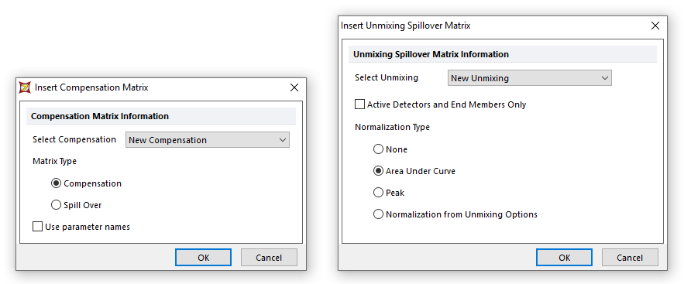Close the Insert Compensation Matrix dialog
684x284 pixels.
coord(294,87)
